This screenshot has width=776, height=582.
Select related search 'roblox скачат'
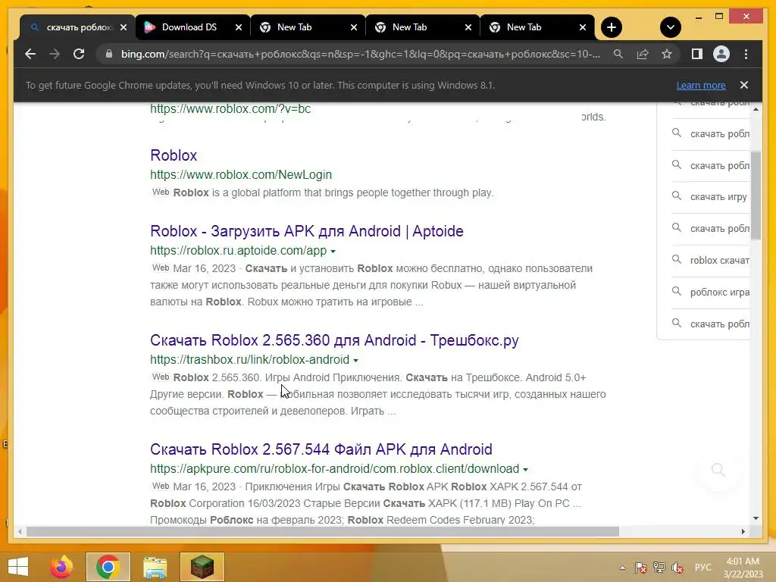point(720,261)
